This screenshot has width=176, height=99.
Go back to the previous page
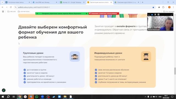pyautogui.click(x=2, y=7)
